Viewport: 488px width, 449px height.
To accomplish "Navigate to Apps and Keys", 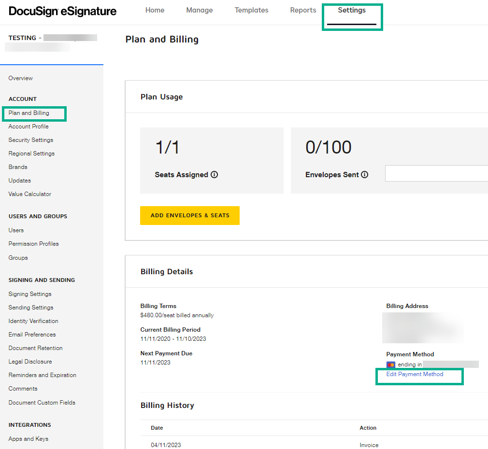I will (29, 439).
